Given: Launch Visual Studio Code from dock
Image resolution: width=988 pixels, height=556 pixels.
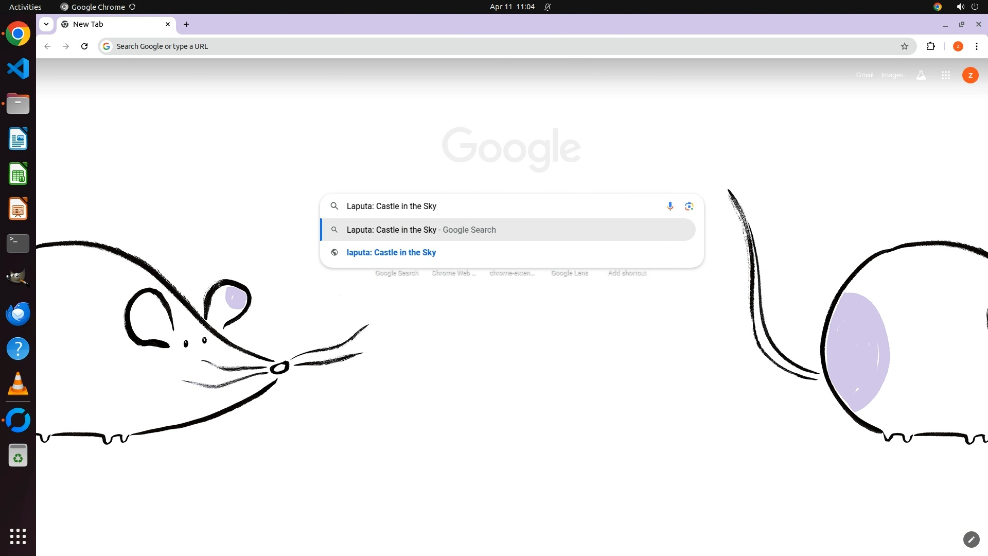Looking at the screenshot, I should click(18, 68).
